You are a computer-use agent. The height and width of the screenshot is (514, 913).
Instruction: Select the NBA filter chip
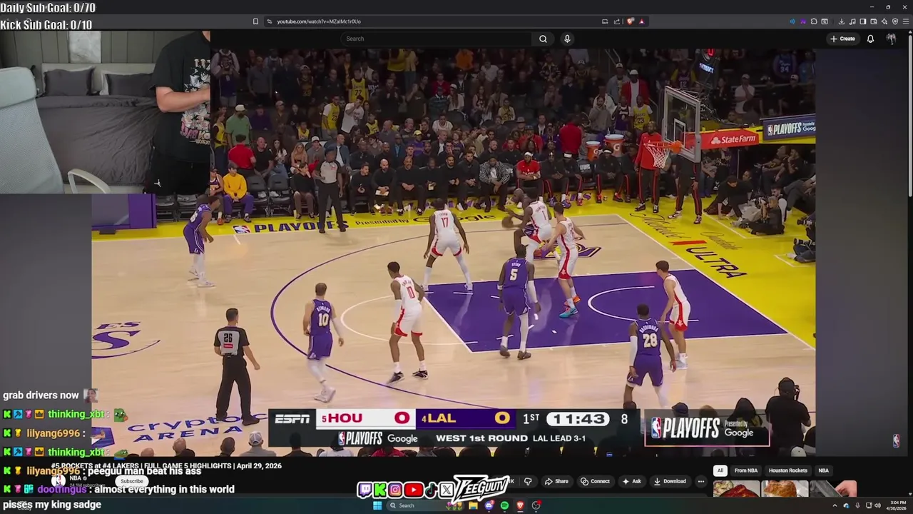pos(824,470)
